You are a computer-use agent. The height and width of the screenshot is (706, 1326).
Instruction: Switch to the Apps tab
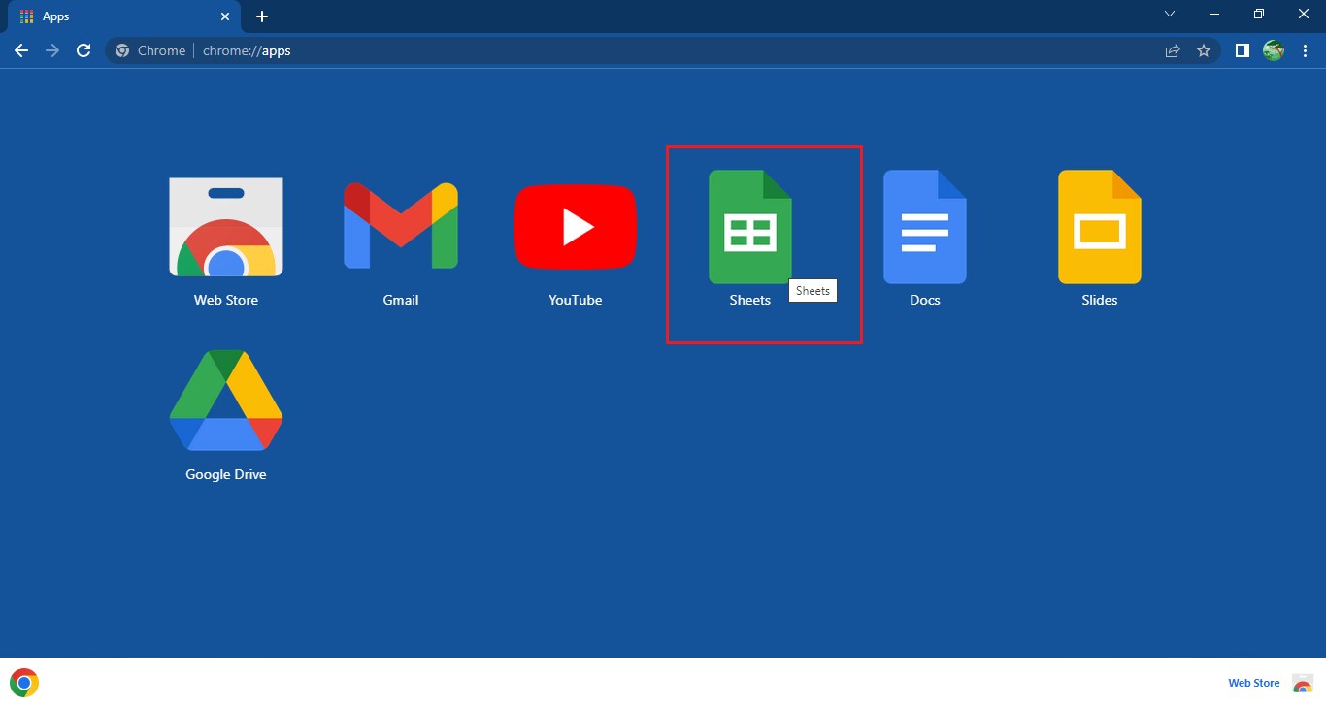116,16
